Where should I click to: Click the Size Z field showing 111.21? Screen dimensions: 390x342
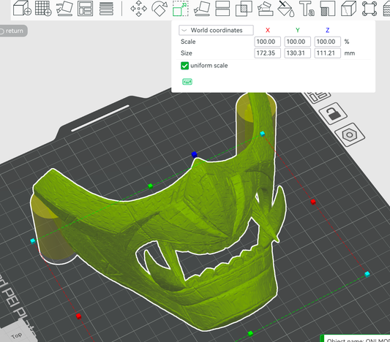pos(328,53)
